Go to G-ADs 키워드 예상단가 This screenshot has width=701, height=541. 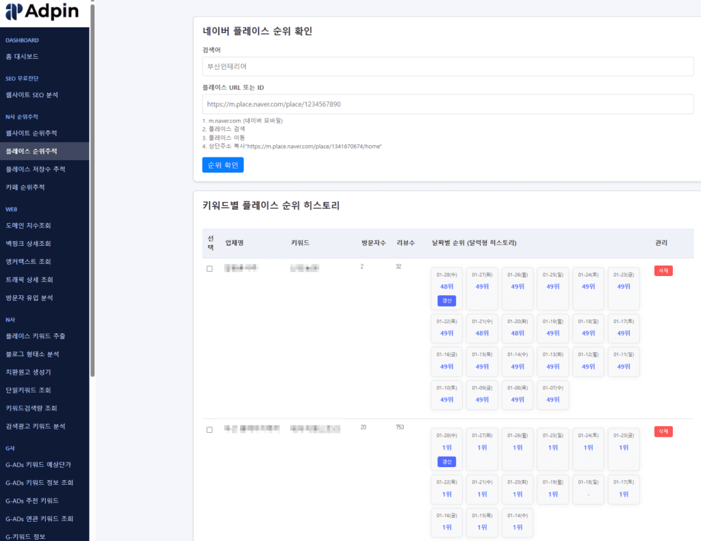(39, 464)
